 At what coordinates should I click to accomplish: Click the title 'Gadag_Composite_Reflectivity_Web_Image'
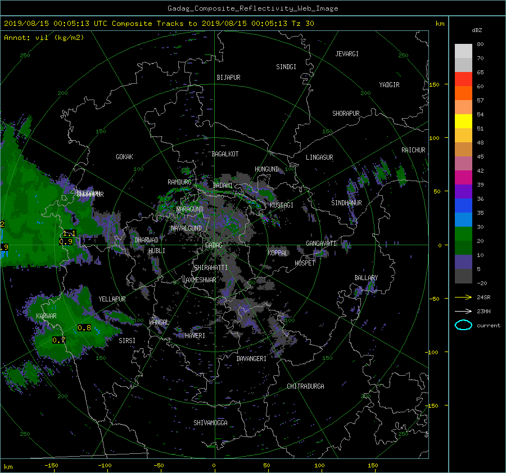coord(252,8)
